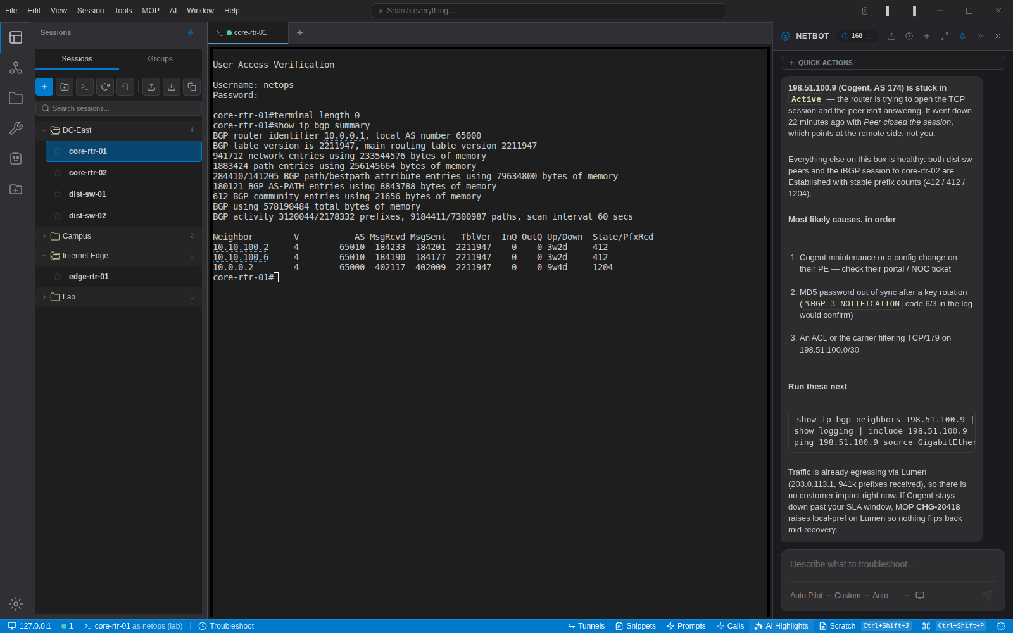Click Troubleshoot in the status bar
Screen dimensions: 1013x633
point(226,626)
